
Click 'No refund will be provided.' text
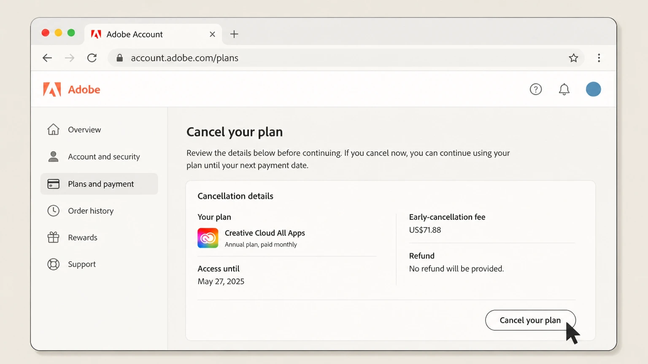click(456, 269)
